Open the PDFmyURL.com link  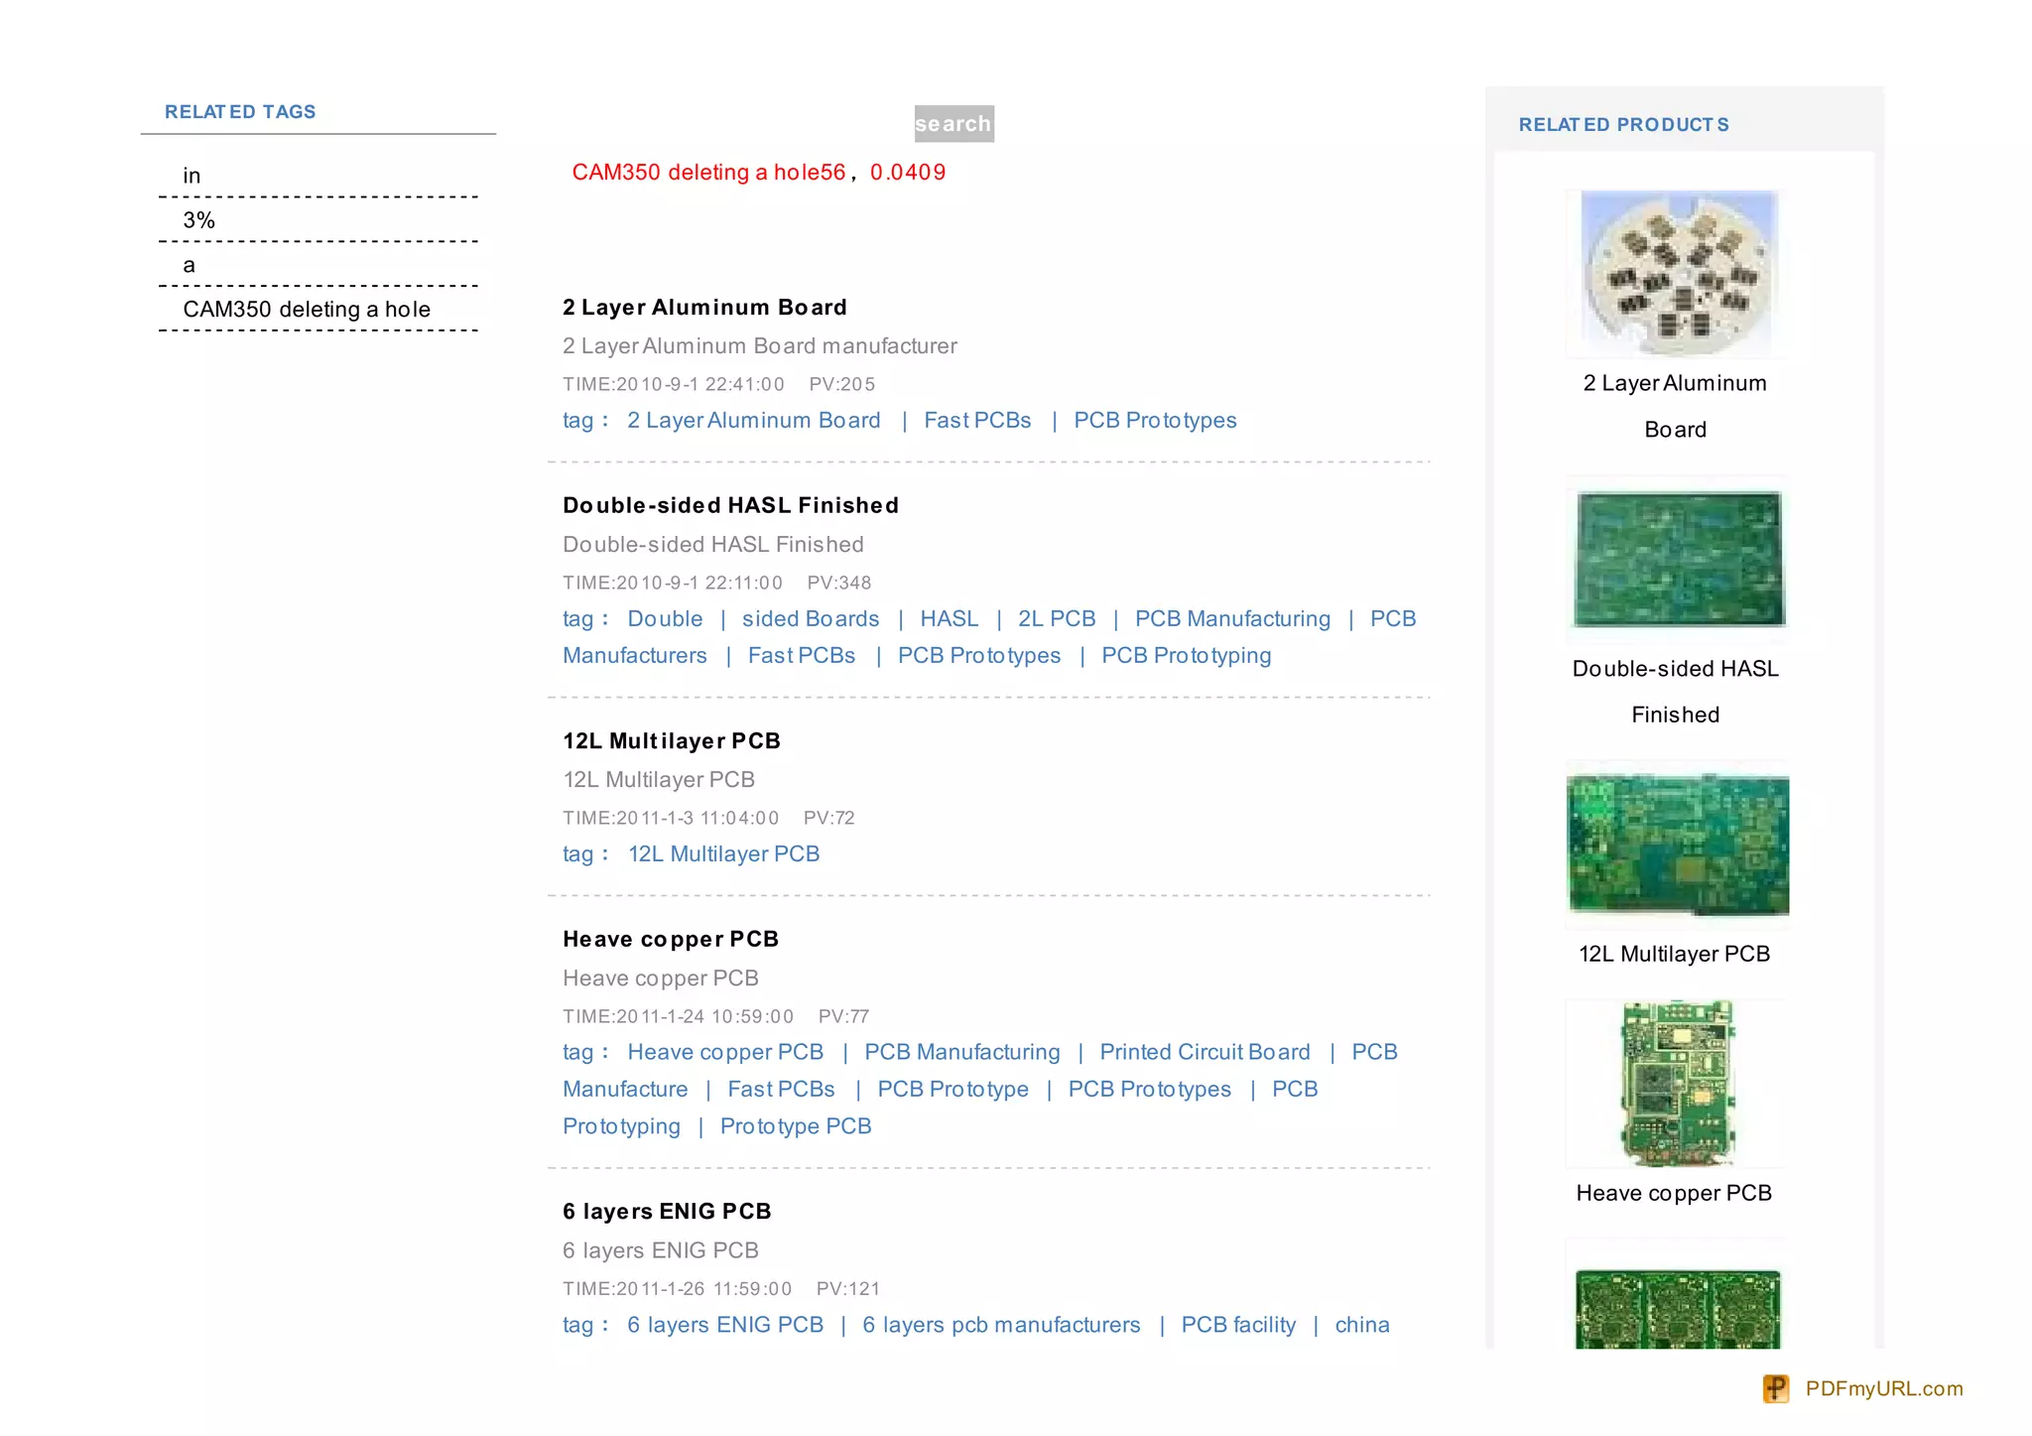point(1883,1388)
